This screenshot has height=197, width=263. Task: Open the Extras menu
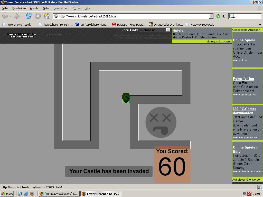click(77, 8)
